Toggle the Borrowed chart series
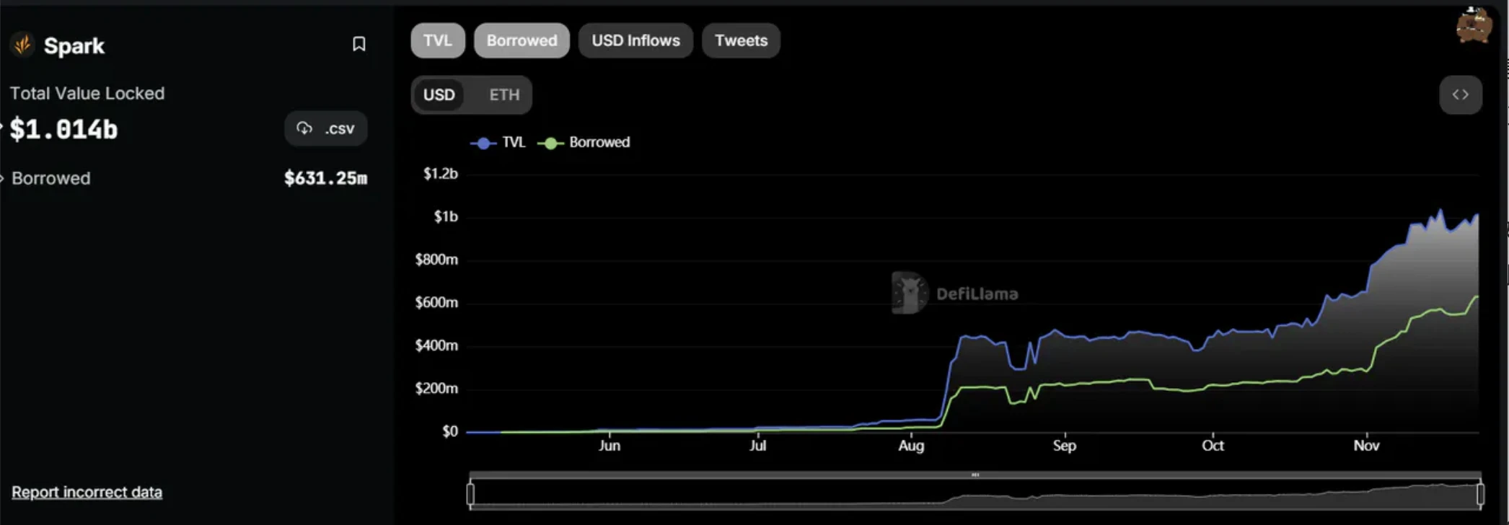The image size is (1509, 525). click(521, 40)
